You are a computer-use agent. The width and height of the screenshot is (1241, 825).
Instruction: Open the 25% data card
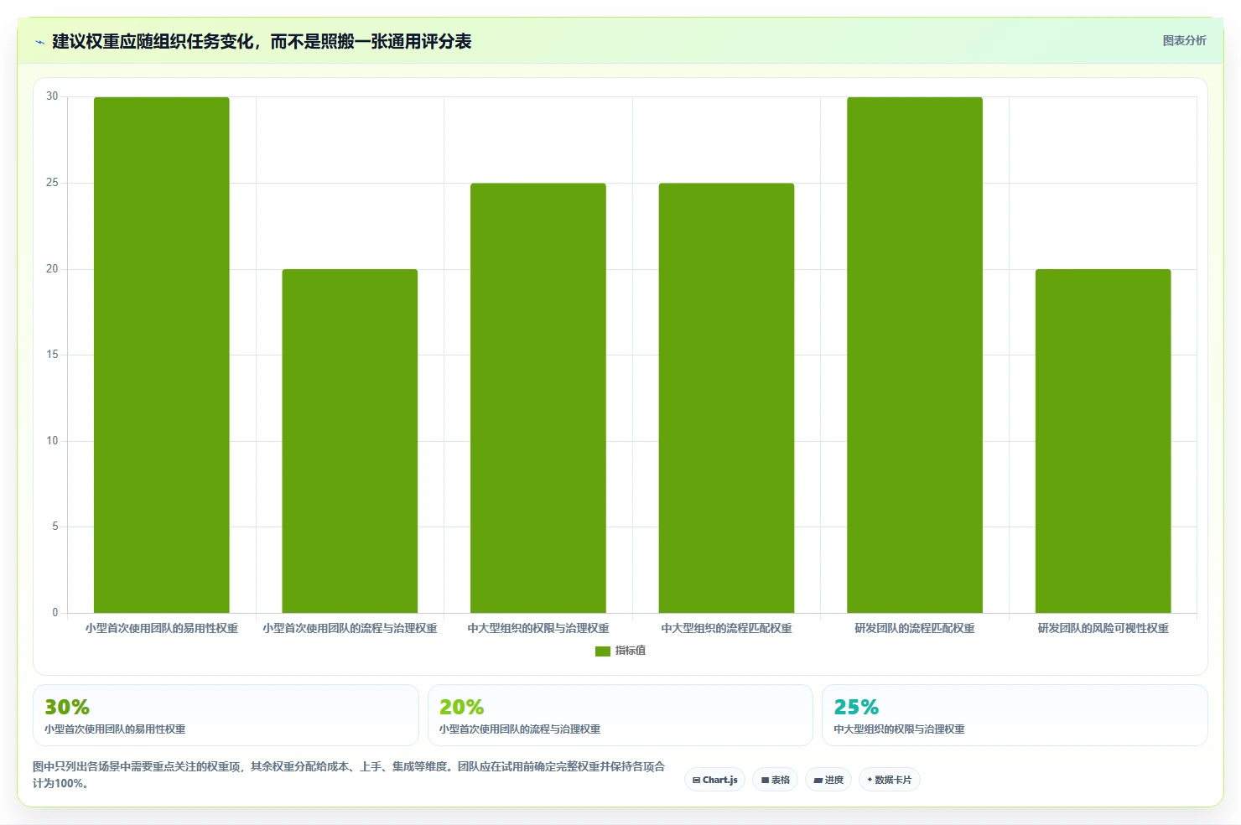coord(1015,715)
